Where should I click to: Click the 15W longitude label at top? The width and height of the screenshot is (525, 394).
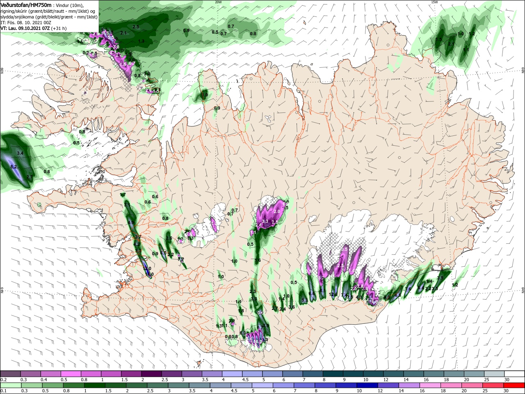tap(434, 2)
